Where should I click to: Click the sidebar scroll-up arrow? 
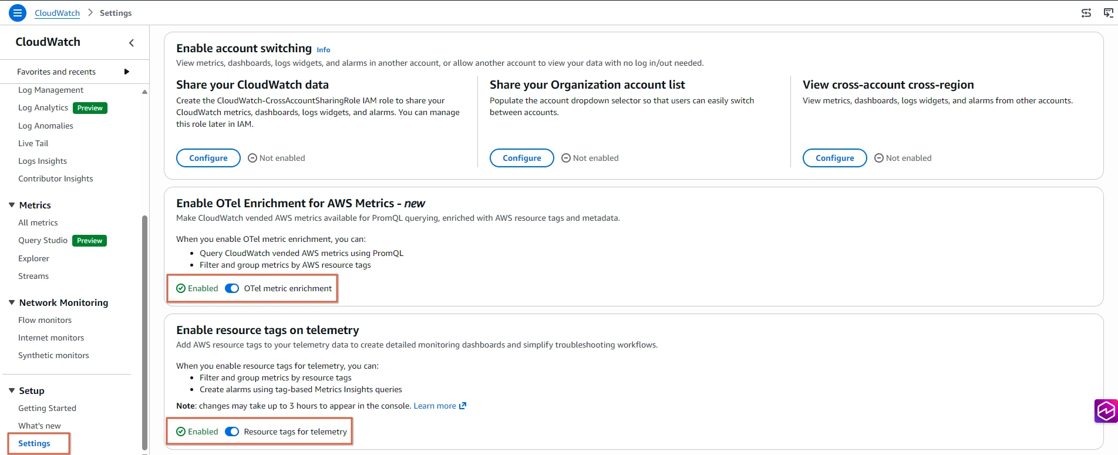click(x=144, y=92)
